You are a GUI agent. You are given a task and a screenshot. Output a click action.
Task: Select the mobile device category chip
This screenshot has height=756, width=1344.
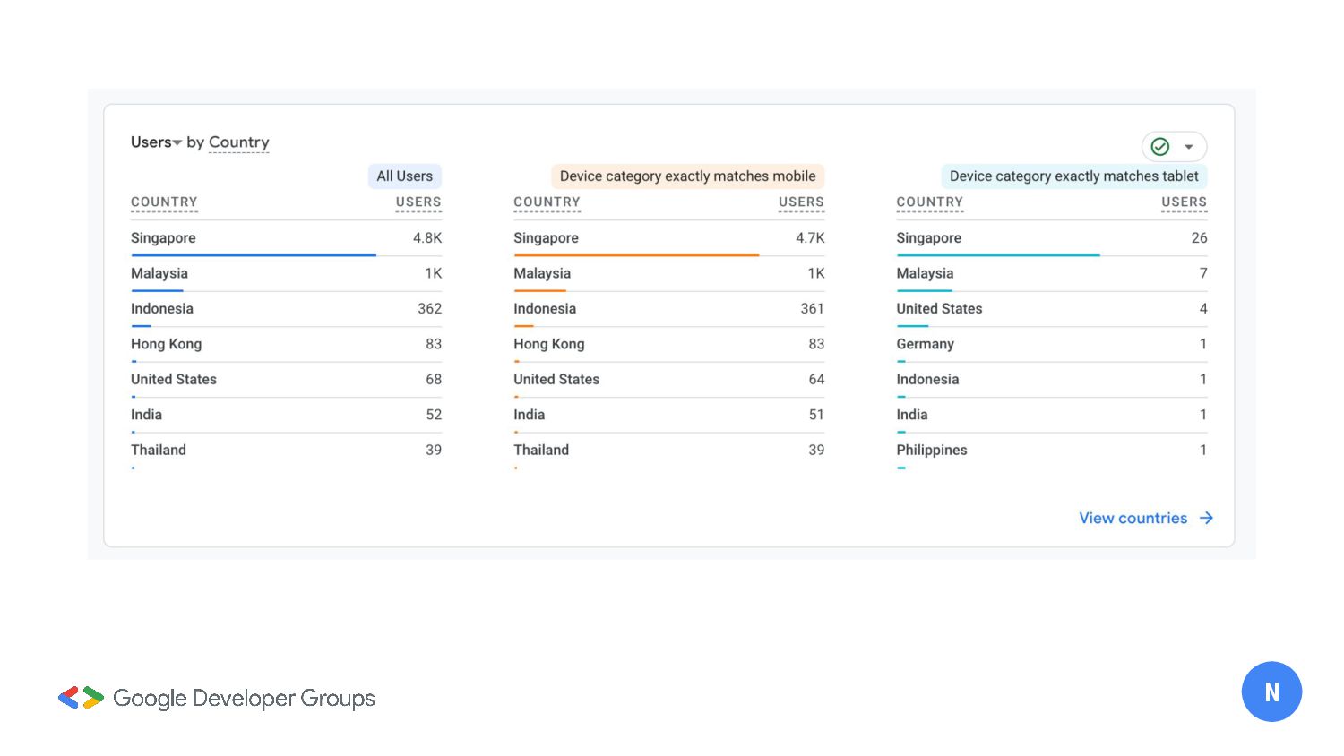pos(687,176)
